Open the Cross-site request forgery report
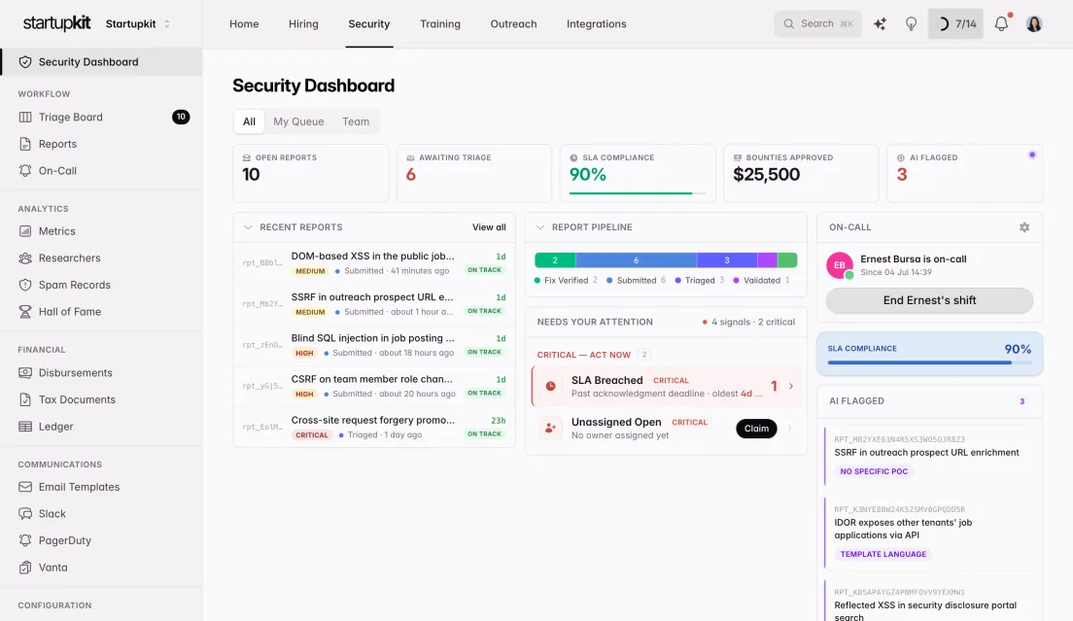This screenshot has width=1073, height=621. 373,427
